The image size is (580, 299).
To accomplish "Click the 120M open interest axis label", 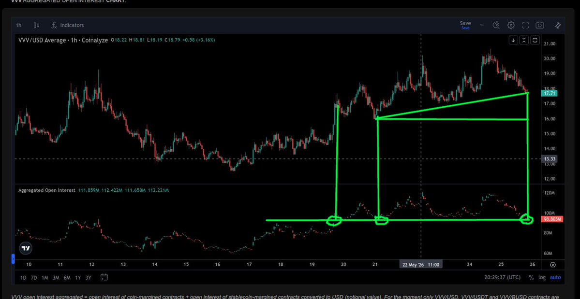I will pyautogui.click(x=550, y=193).
